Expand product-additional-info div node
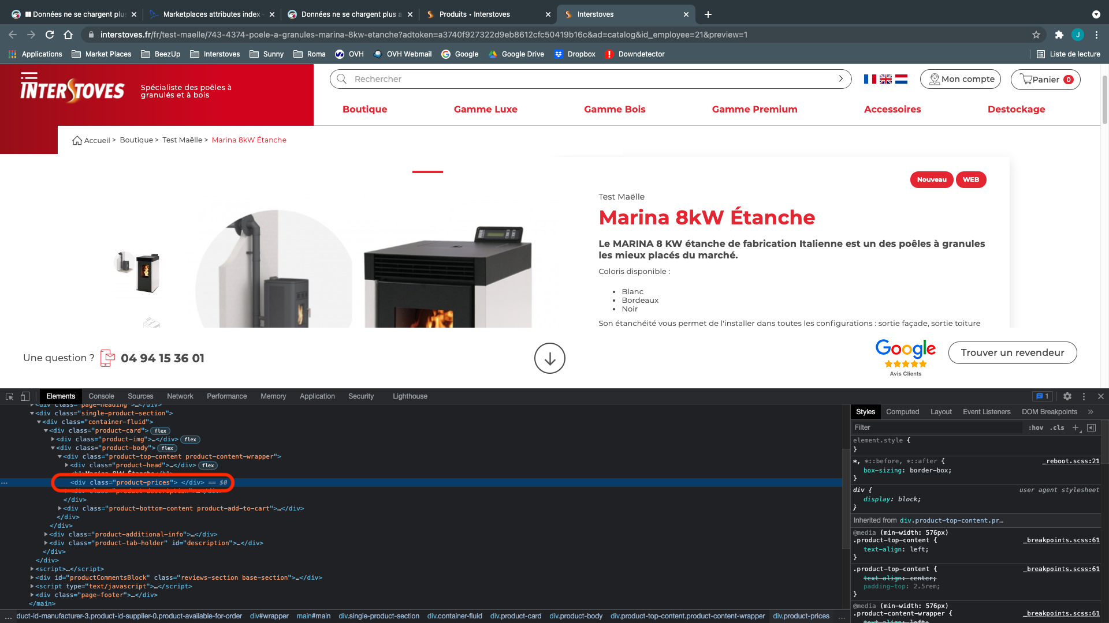1109x623 pixels. (46, 534)
